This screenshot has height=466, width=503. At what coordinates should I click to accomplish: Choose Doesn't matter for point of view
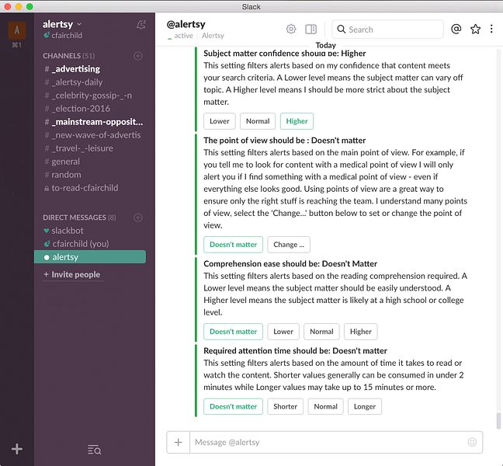point(233,245)
